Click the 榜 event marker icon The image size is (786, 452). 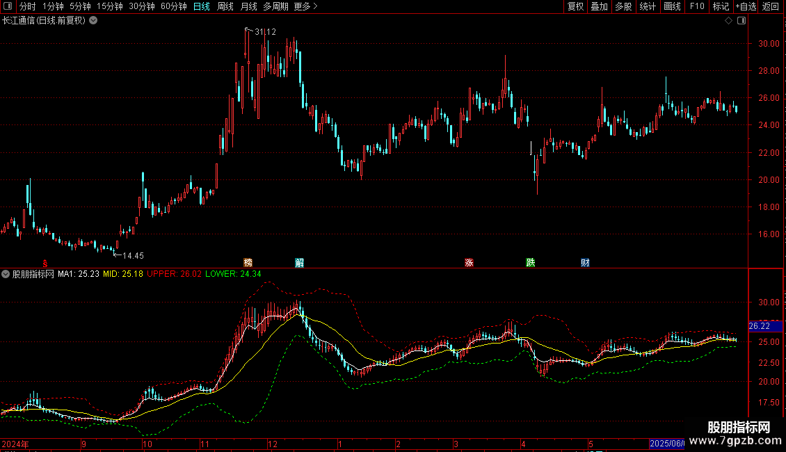point(248,263)
